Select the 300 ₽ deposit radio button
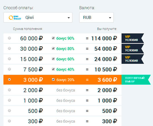This screenshot has width=153, height=126. point(9,121)
